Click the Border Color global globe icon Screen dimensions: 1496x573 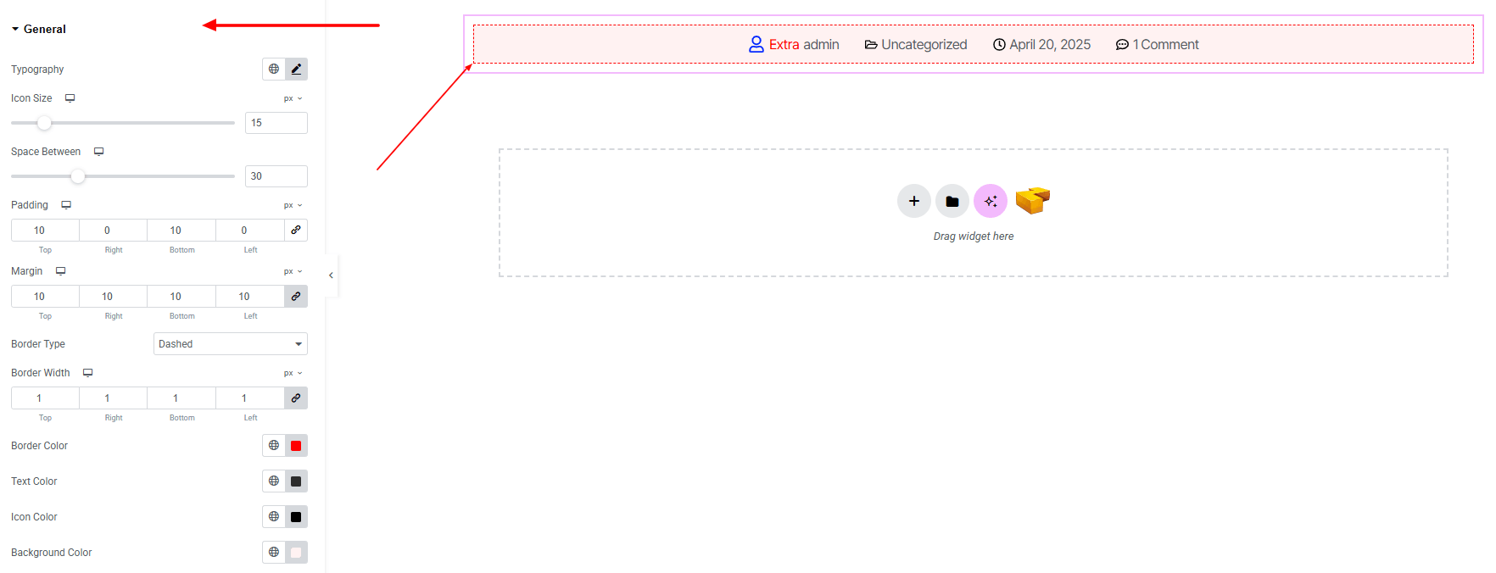tap(274, 446)
